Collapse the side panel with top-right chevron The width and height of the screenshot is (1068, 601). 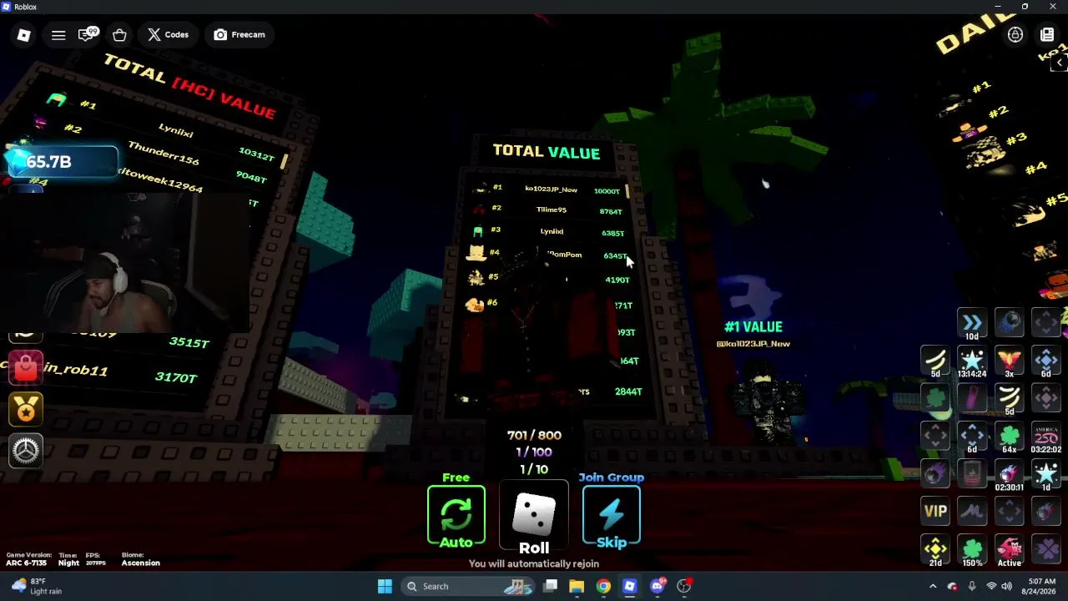coord(1059,63)
